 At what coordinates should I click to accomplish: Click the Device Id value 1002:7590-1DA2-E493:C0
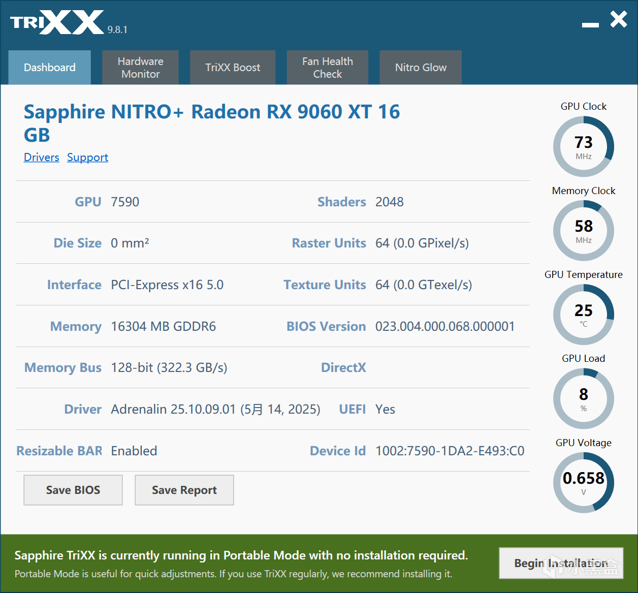click(x=450, y=451)
